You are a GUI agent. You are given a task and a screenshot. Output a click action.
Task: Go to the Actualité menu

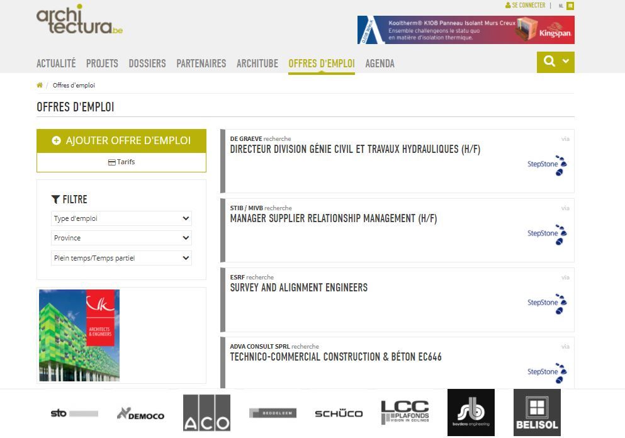56,64
